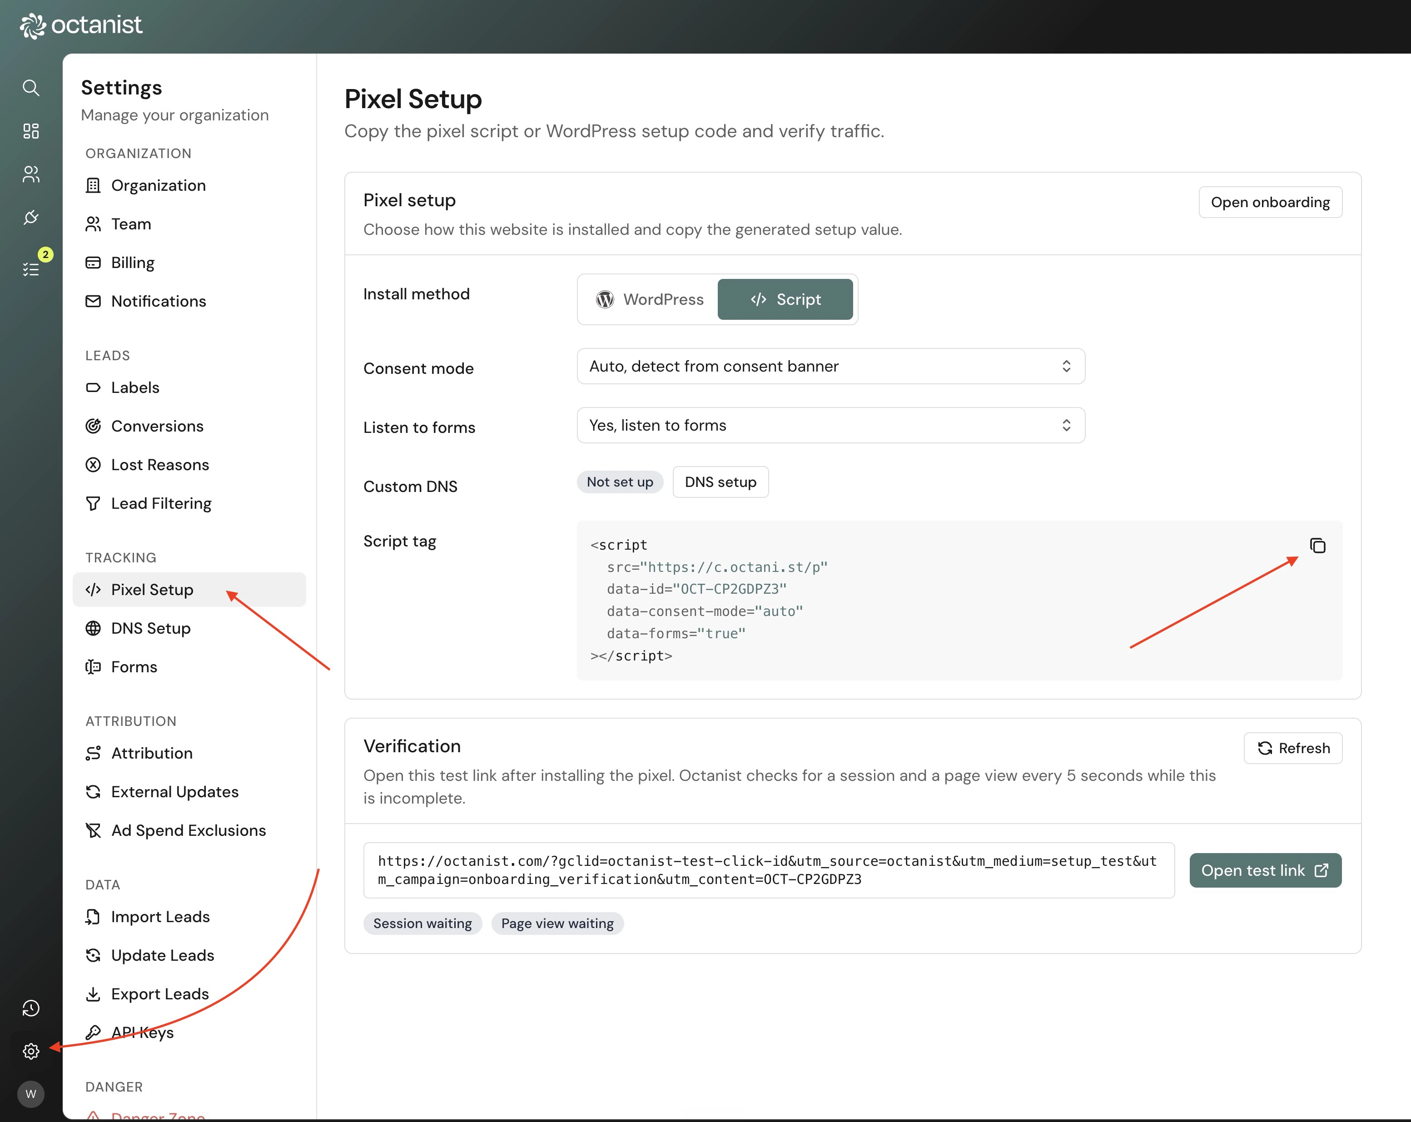The image size is (1411, 1122).
Task: Click the building icon beside Organization
Action: click(93, 185)
